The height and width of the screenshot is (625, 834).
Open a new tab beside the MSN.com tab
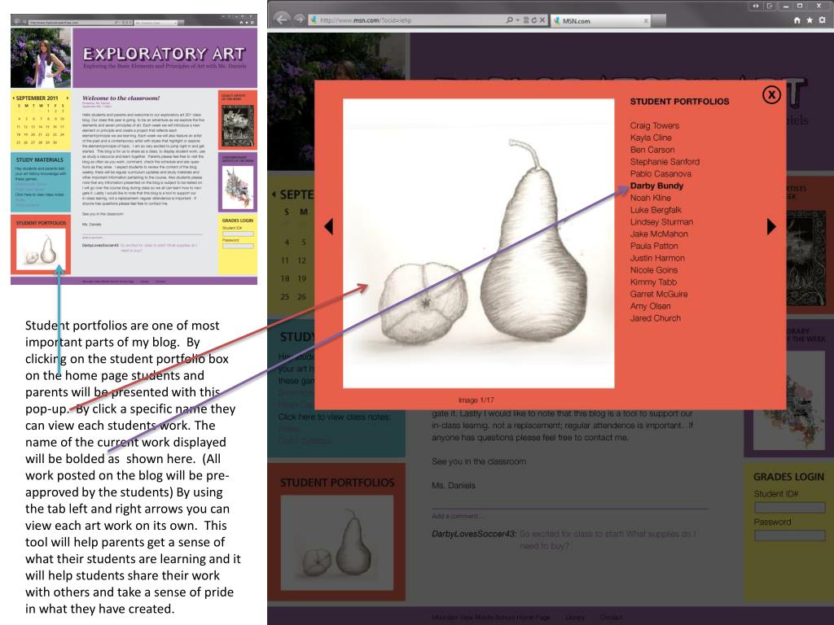pos(659,20)
